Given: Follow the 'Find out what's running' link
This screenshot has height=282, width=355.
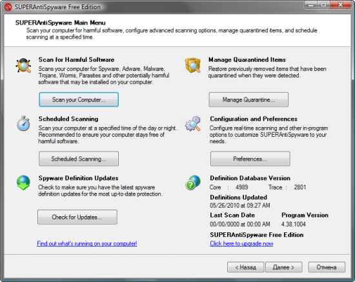Looking at the screenshot, I should (x=87, y=243).
